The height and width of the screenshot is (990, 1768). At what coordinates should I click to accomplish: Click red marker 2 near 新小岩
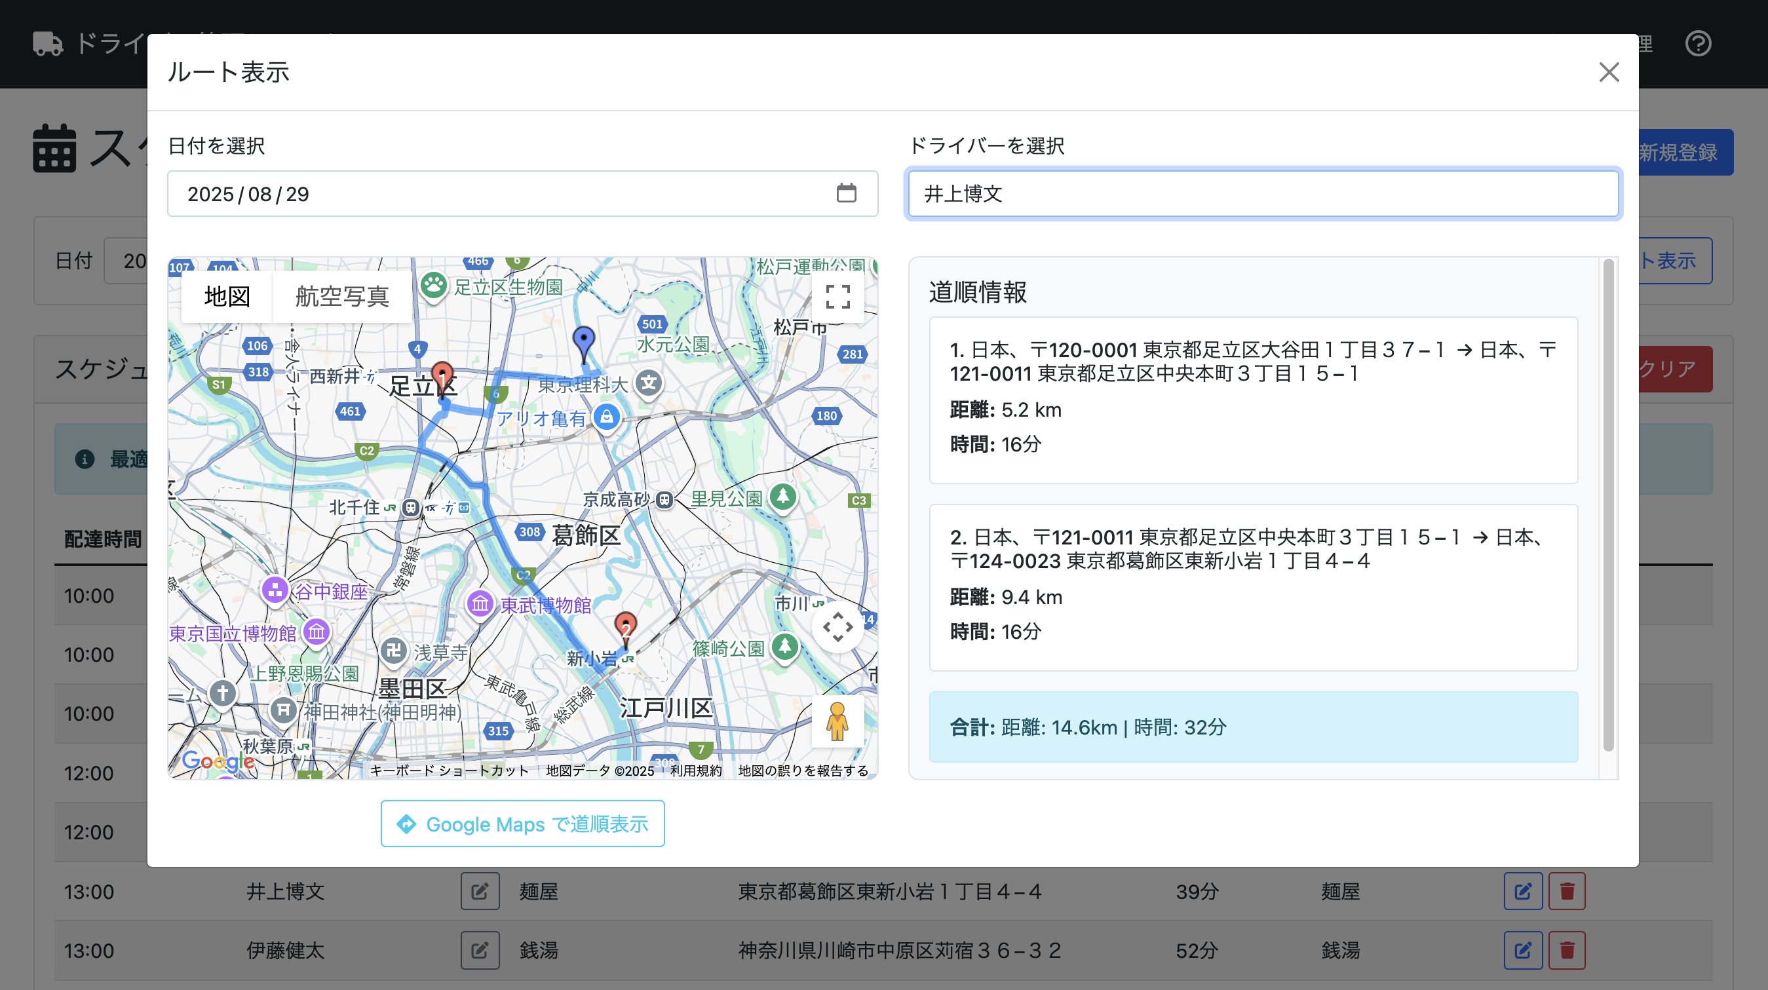click(x=625, y=627)
